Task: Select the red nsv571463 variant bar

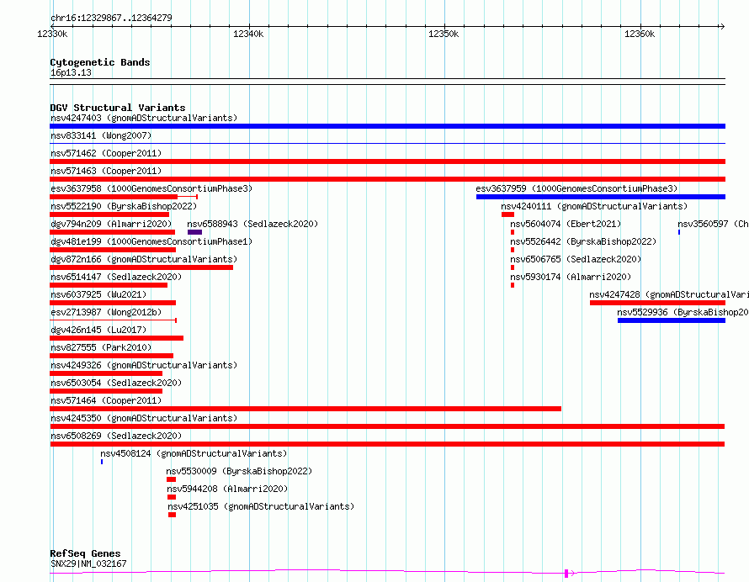Action: pyautogui.click(x=387, y=179)
